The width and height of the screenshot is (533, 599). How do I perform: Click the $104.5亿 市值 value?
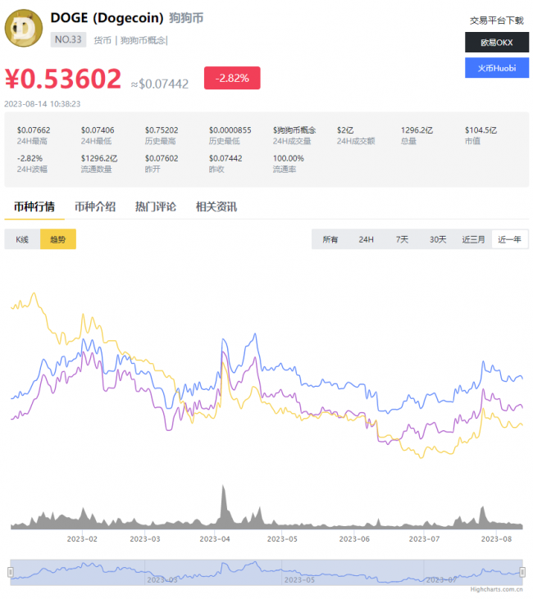point(481,130)
